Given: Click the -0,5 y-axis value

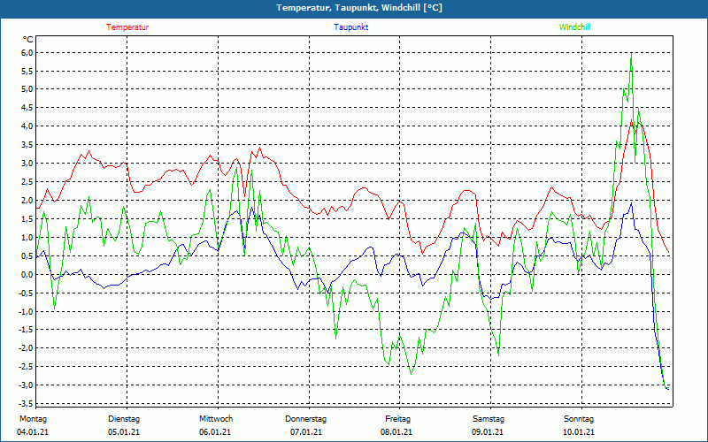Looking at the screenshot, I should click(27, 293).
